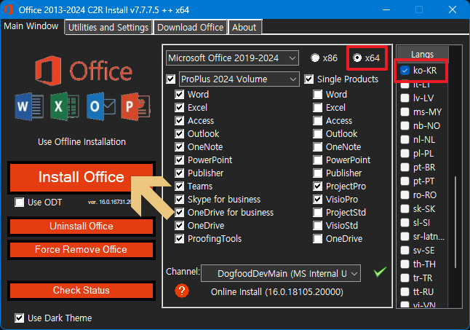Click the Install Office button
470x330 pixels.
81,177
